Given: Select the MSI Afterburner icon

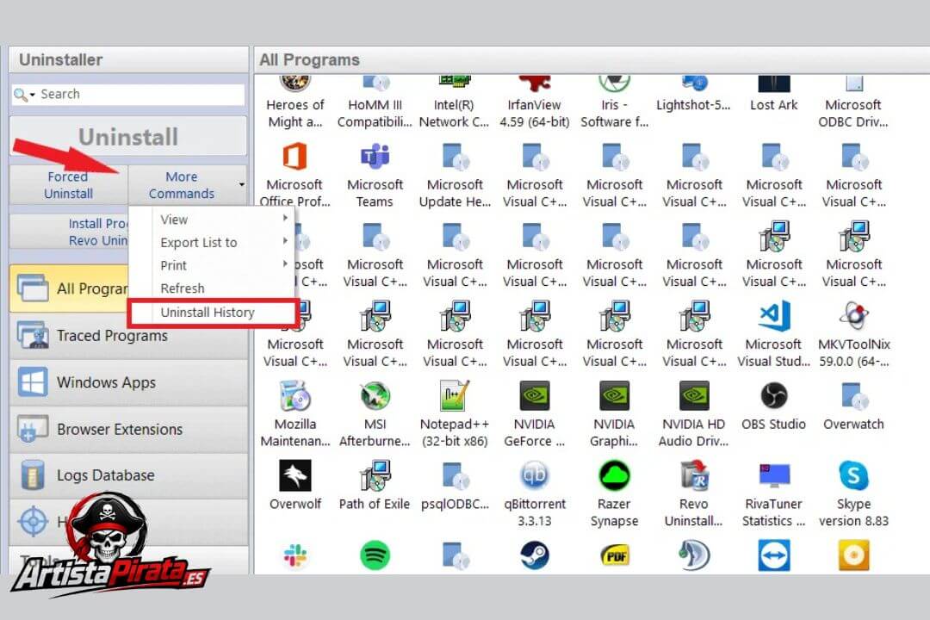Looking at the screenshot, I should (x=375, y=396).
